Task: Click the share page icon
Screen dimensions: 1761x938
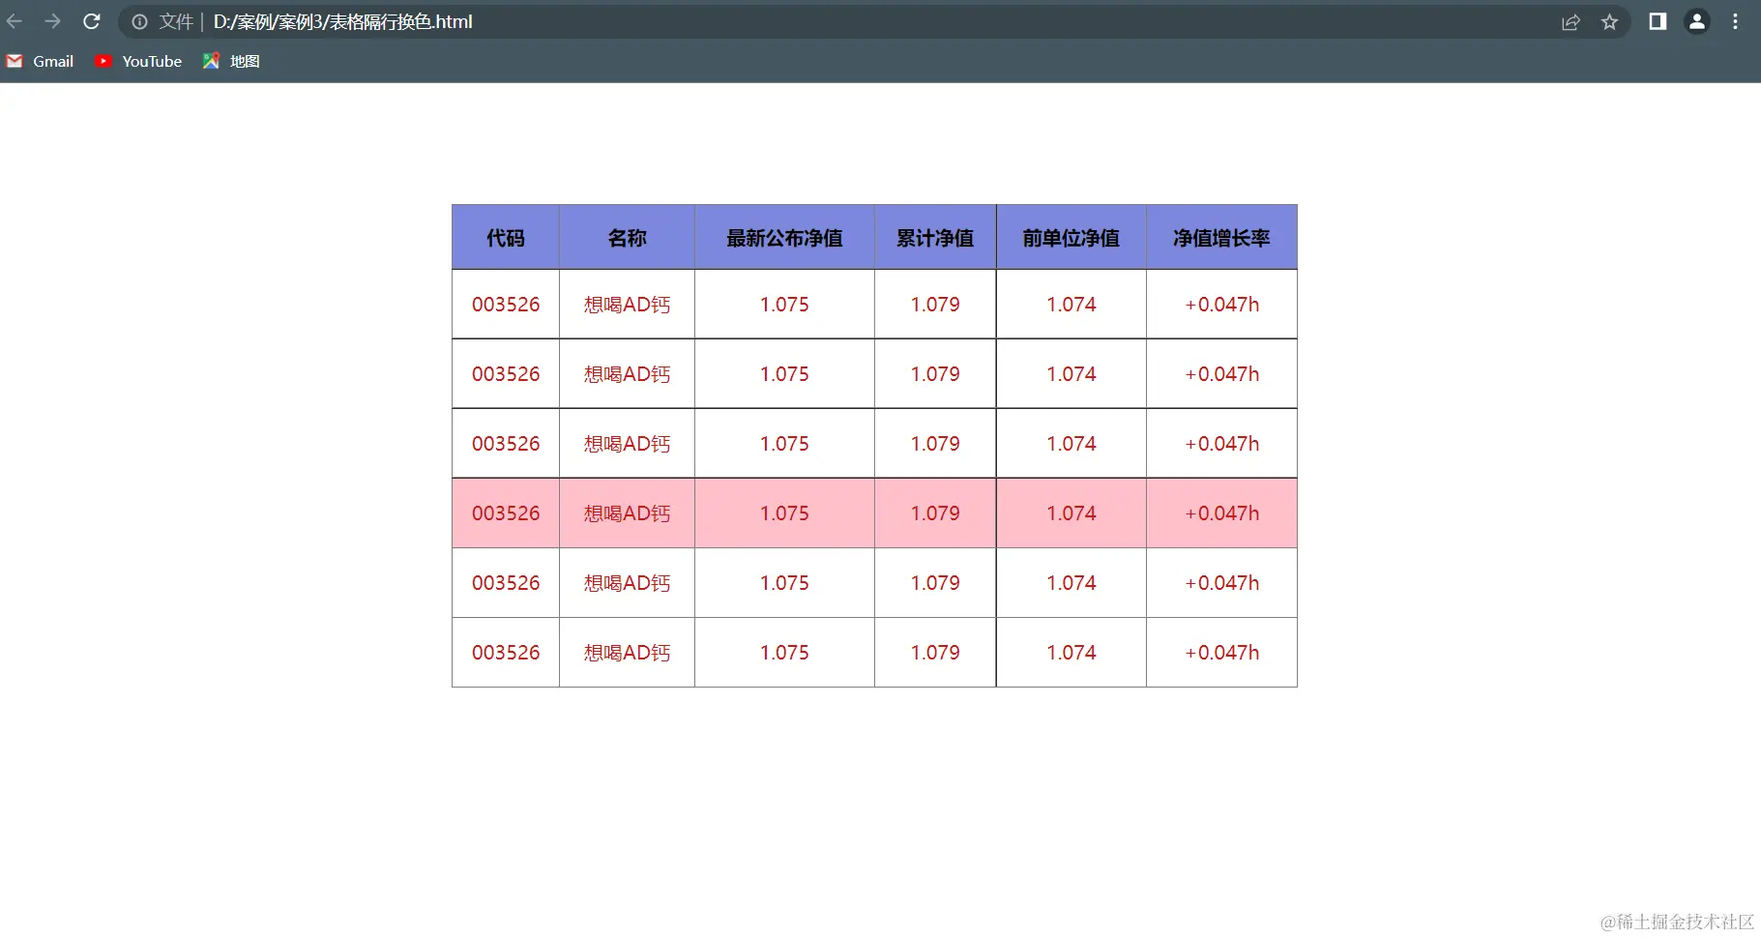Action: [x=1570, y=21]
